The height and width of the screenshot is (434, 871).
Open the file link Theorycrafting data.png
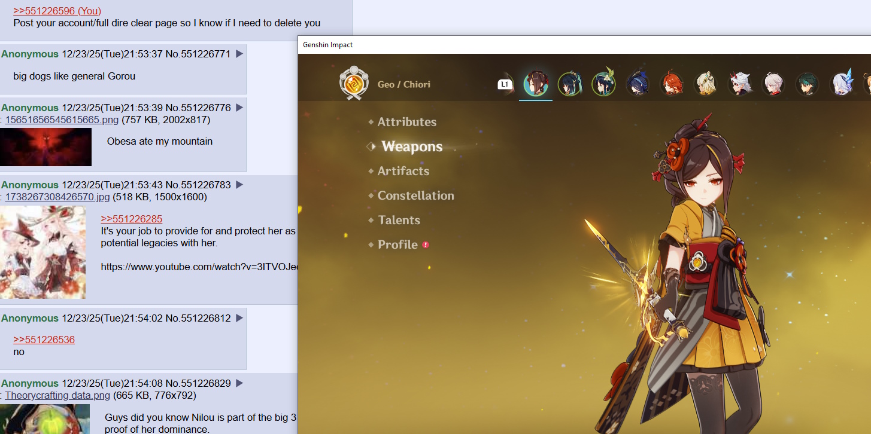(x=57, y=395)
